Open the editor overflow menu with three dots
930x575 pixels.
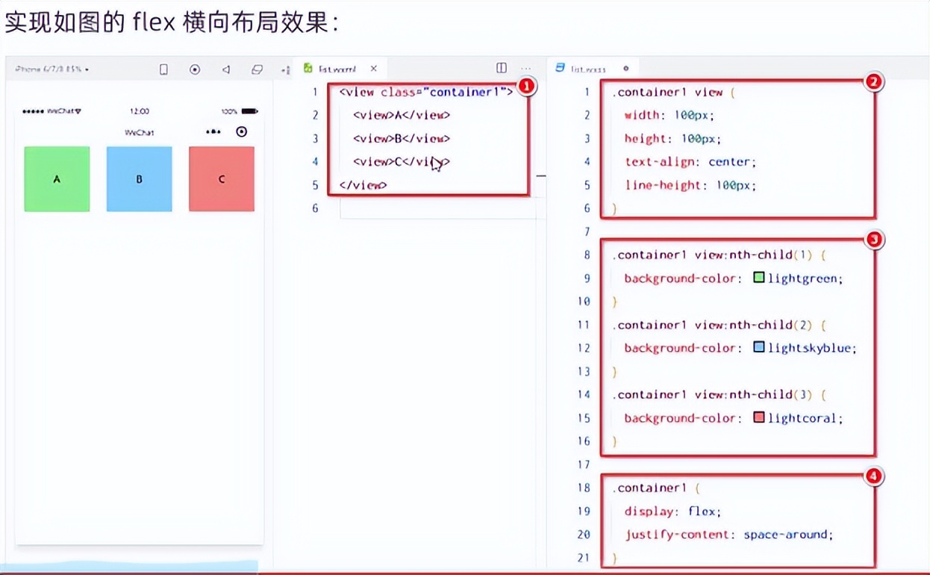coord(525,67)
